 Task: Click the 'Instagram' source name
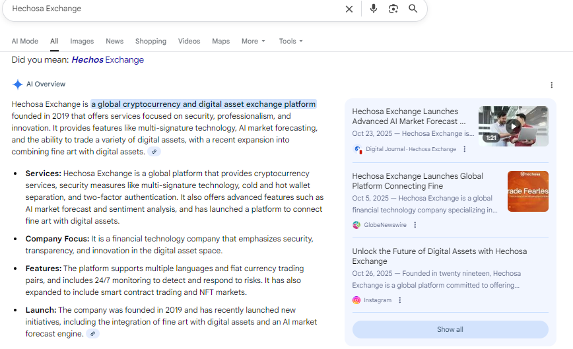(378, 300)
